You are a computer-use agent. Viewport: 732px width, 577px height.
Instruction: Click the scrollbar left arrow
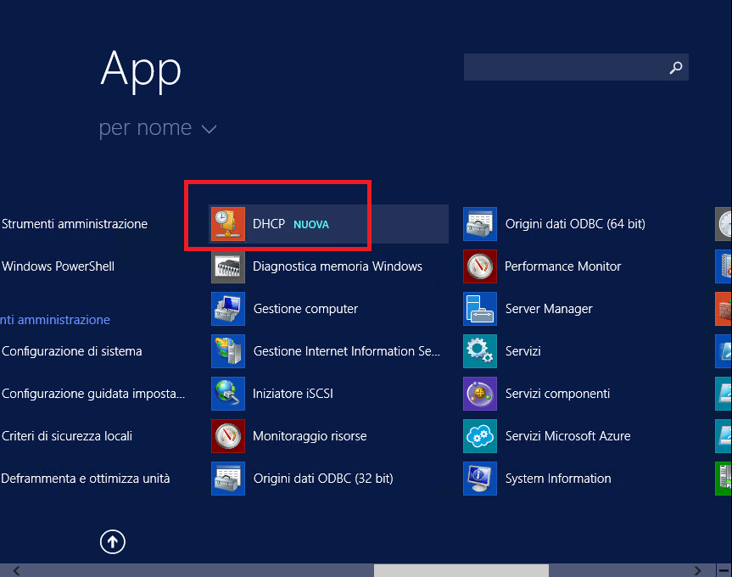(16, 570)
